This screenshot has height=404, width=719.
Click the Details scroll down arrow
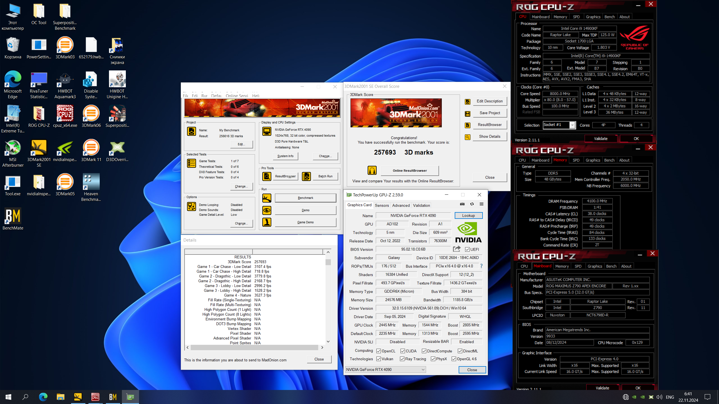click(x=328, y=341)
